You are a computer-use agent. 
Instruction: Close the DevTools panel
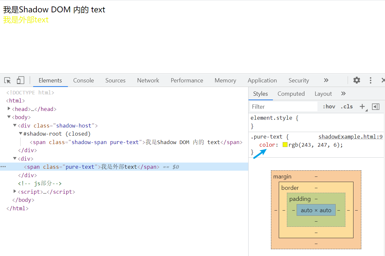click(383, 80)
